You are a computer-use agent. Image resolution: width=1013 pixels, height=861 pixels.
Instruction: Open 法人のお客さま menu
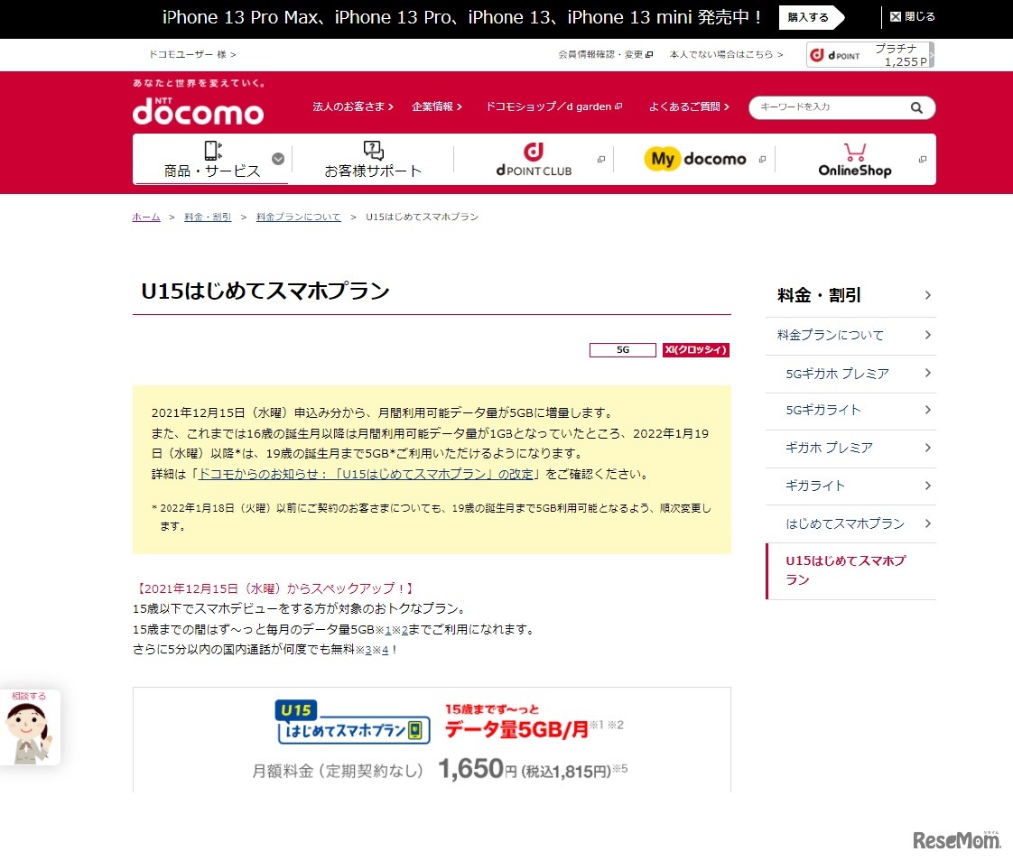[x=353, y=106]
